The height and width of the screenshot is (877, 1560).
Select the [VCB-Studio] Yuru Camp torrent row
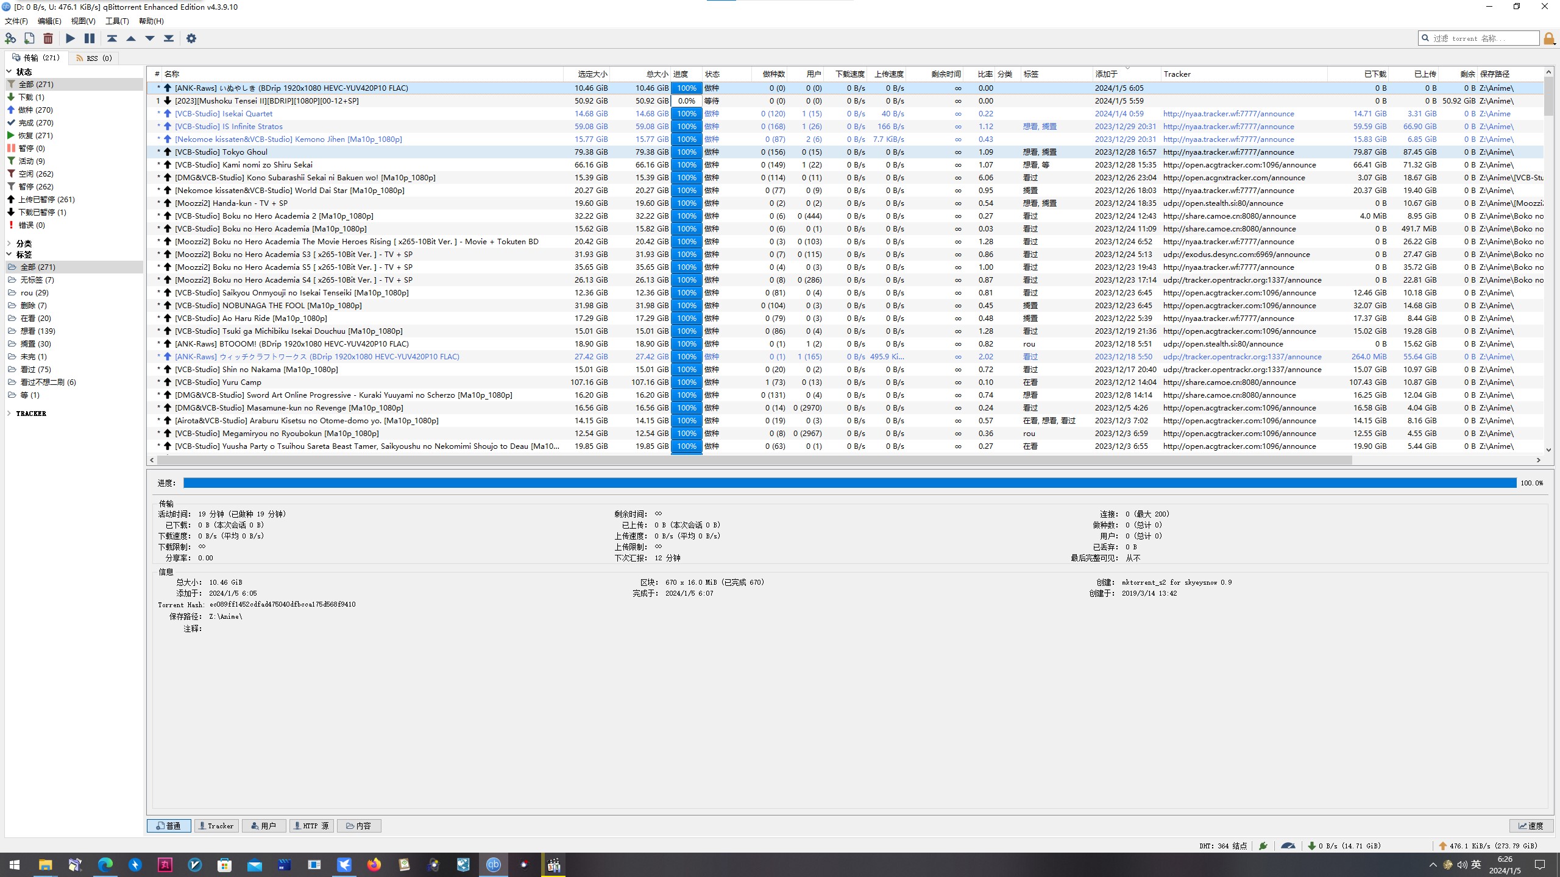(846, 382)
